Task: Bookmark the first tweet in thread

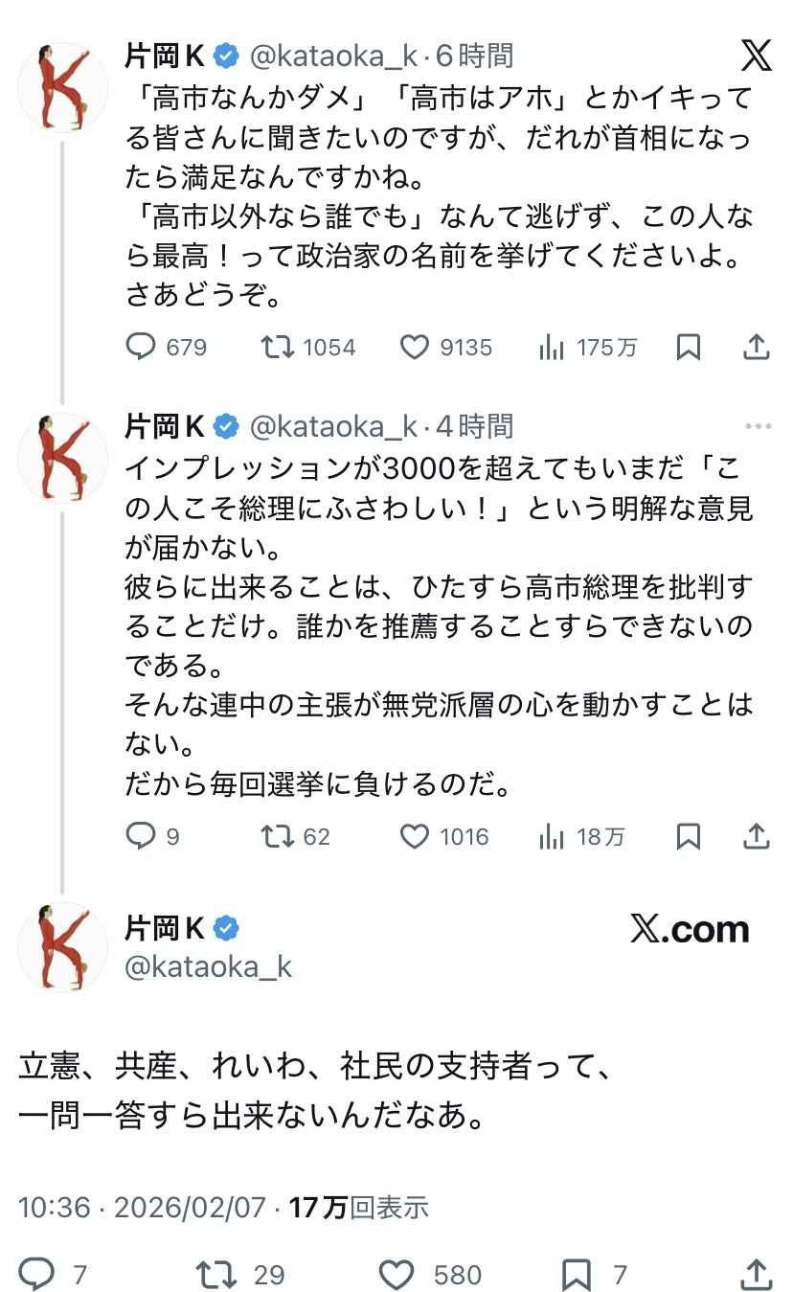Action: click(x=688, y=347)
